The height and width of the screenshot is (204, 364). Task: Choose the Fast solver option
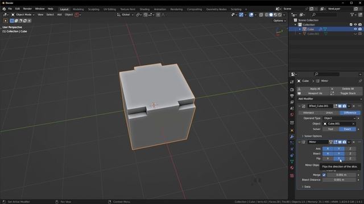click(330, 129)
